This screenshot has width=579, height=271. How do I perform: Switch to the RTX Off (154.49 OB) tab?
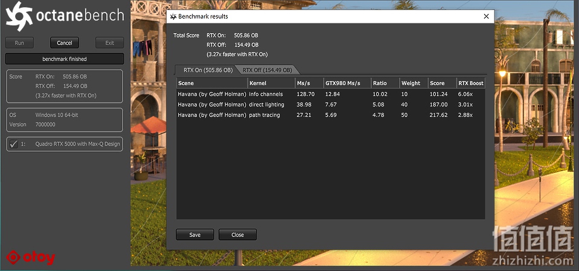coord(267,70)
